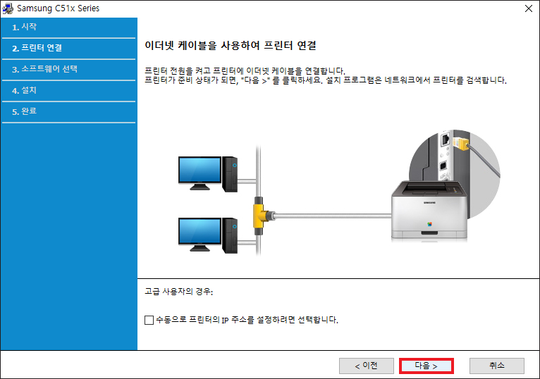Click the heading 이더넷 케이블을 사용하여 프린터 연결
The width and height of the screenshot is (540, 379).
[x=231, y=46]
